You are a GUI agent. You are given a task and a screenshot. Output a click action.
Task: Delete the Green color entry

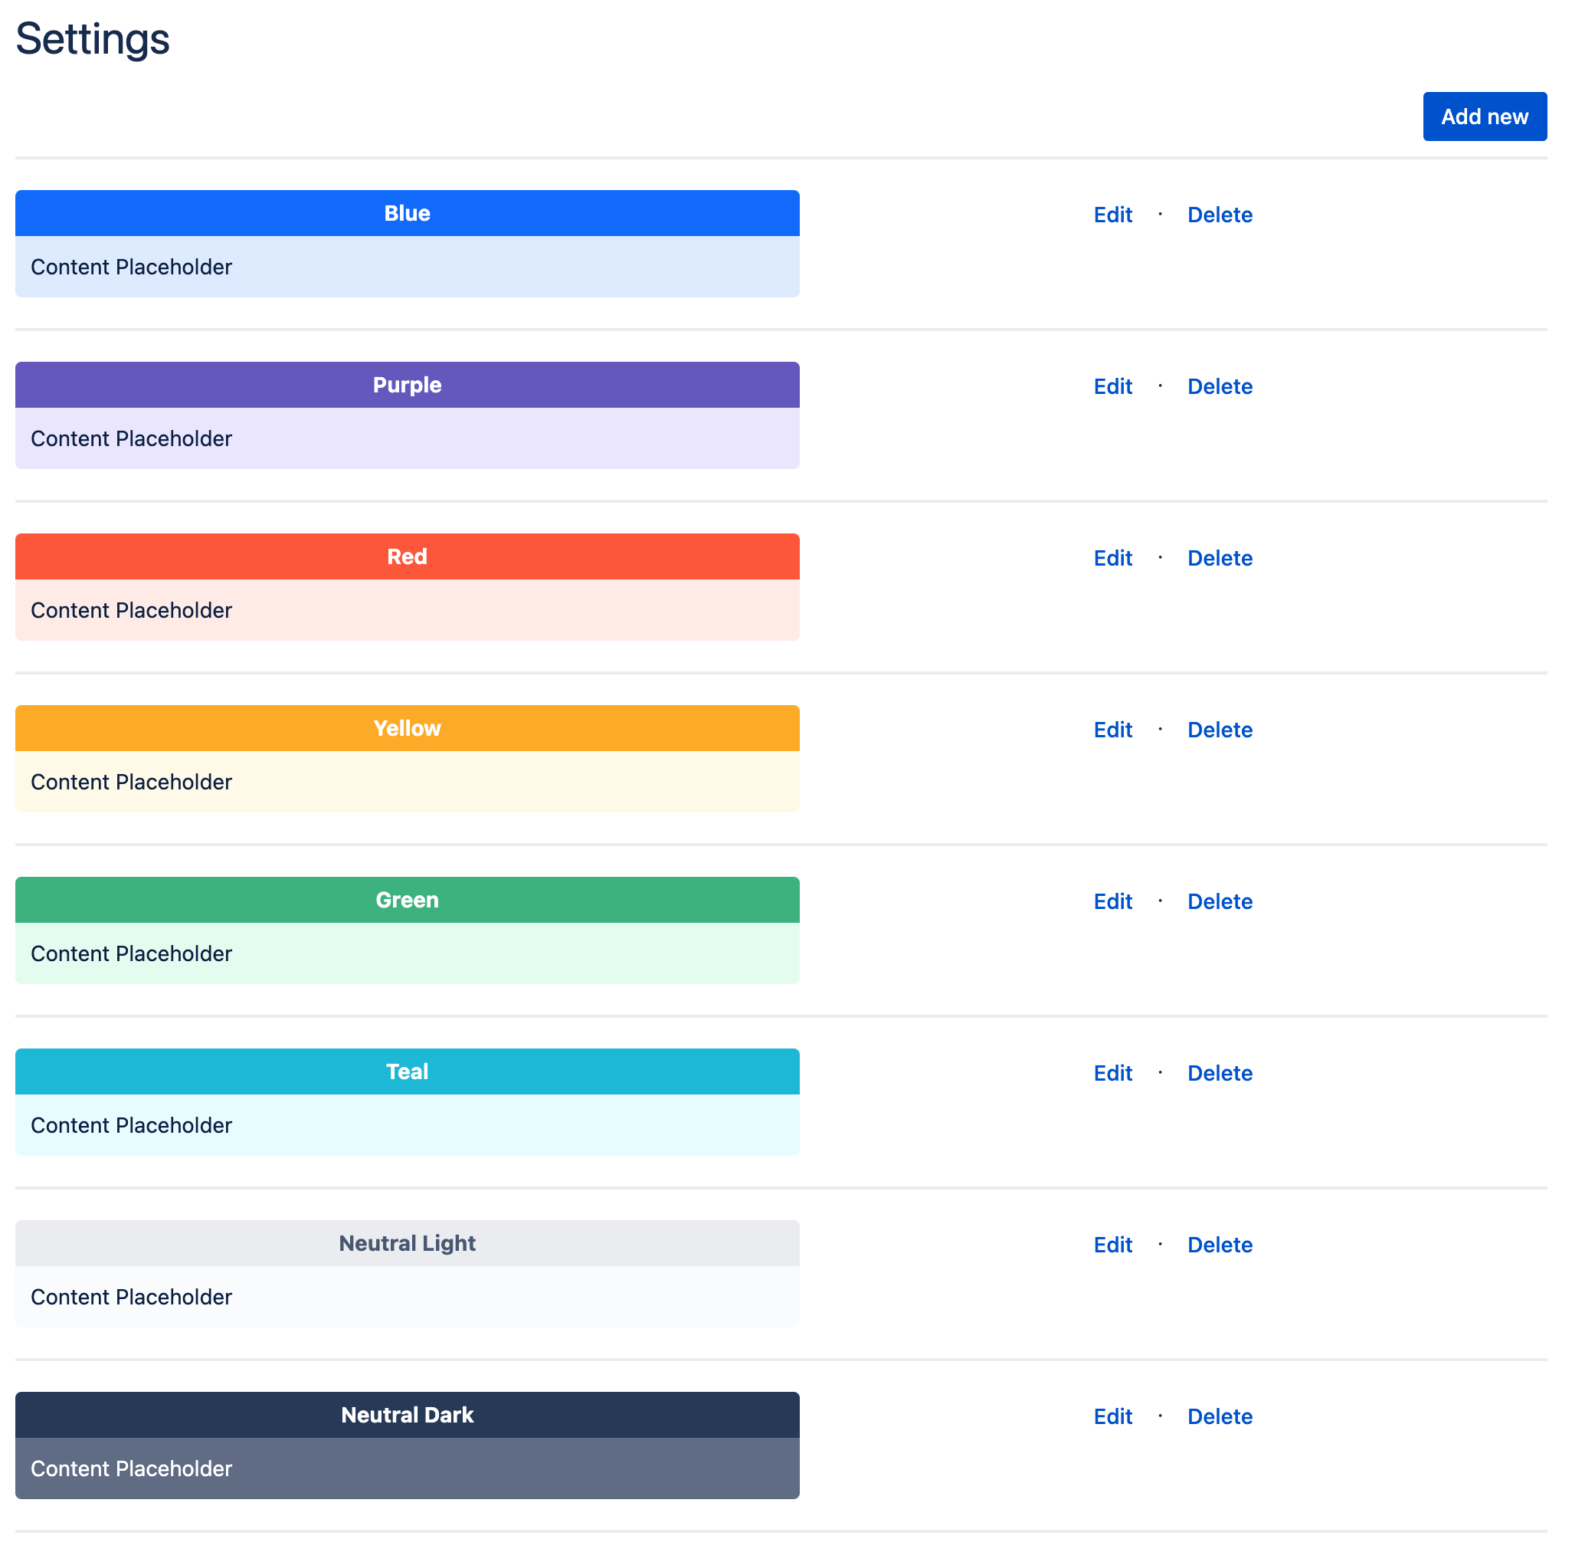click(x=1219, y=901)
